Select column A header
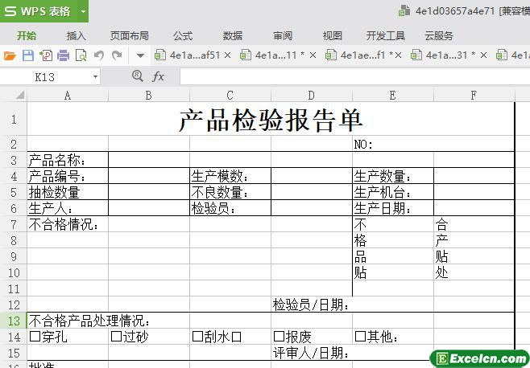530x368 pixels. tap(68, 96)
